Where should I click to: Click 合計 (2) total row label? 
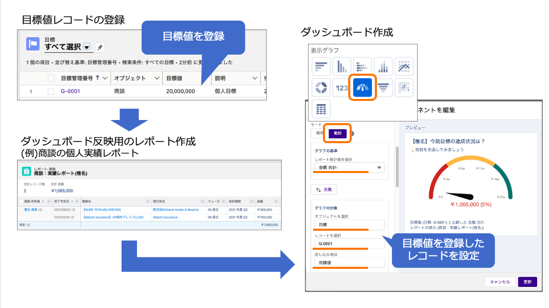[25, 225]
